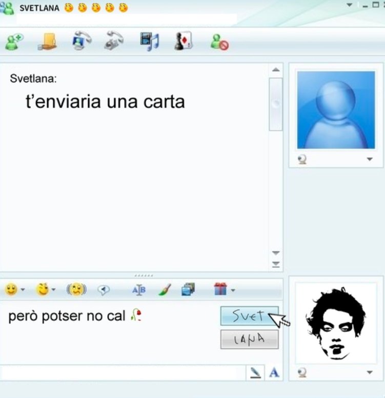Click the voice clip icon

(x=104, y=289)
